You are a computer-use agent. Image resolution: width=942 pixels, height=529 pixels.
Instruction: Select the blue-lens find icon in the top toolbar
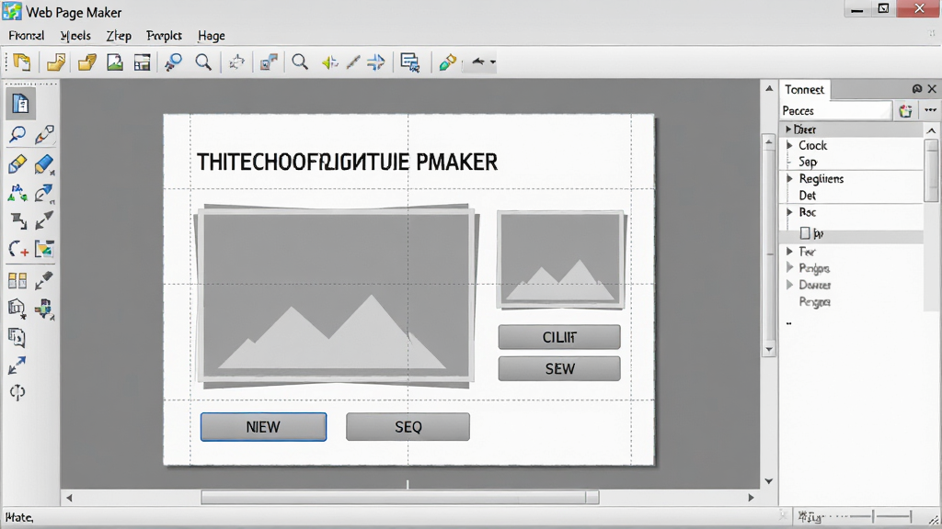174,62
